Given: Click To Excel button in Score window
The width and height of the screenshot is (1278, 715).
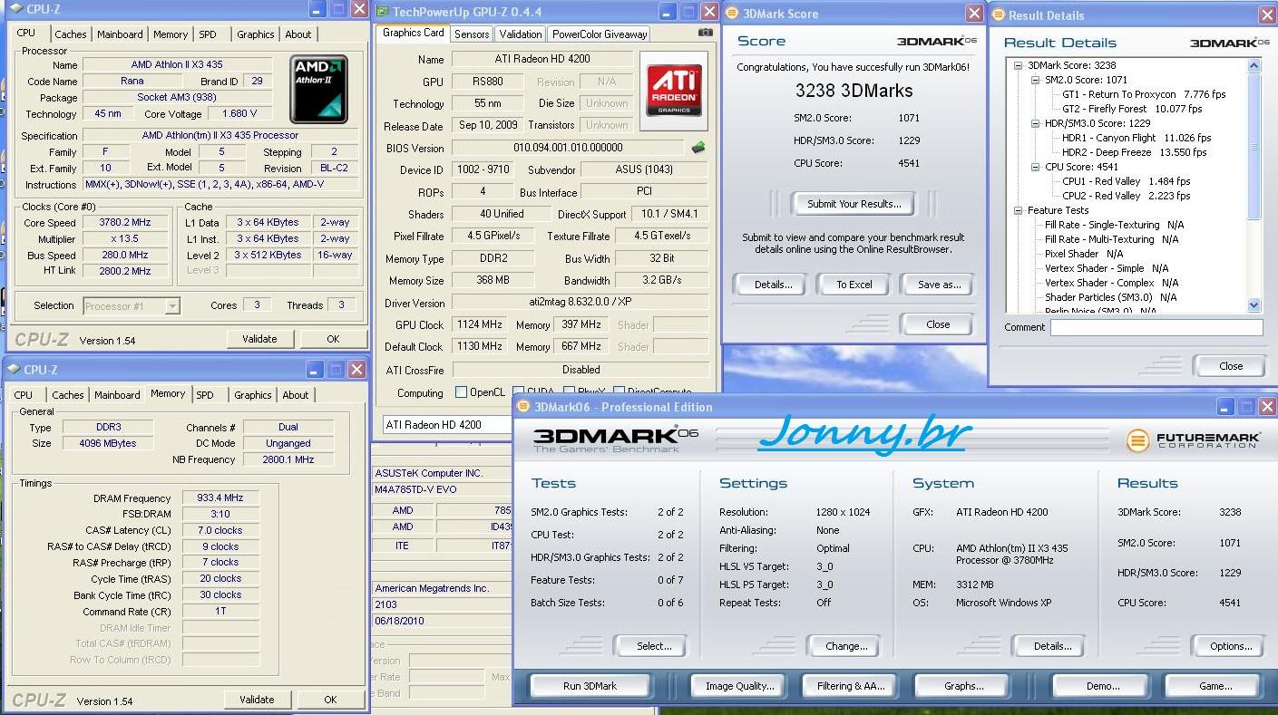Looking at the screenshot, I should click(x=854, y=285).
